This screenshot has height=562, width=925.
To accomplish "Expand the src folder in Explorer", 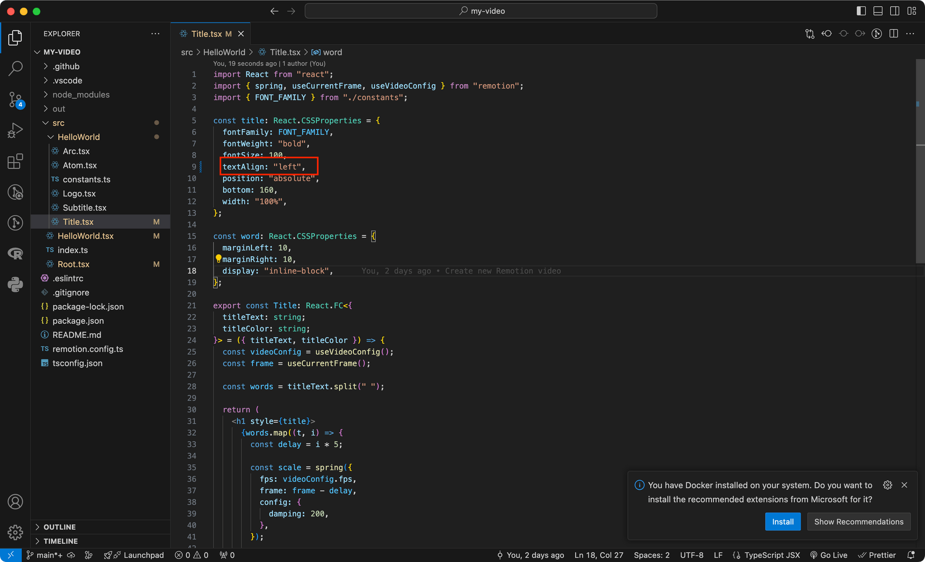I will (x=59, y=122).
